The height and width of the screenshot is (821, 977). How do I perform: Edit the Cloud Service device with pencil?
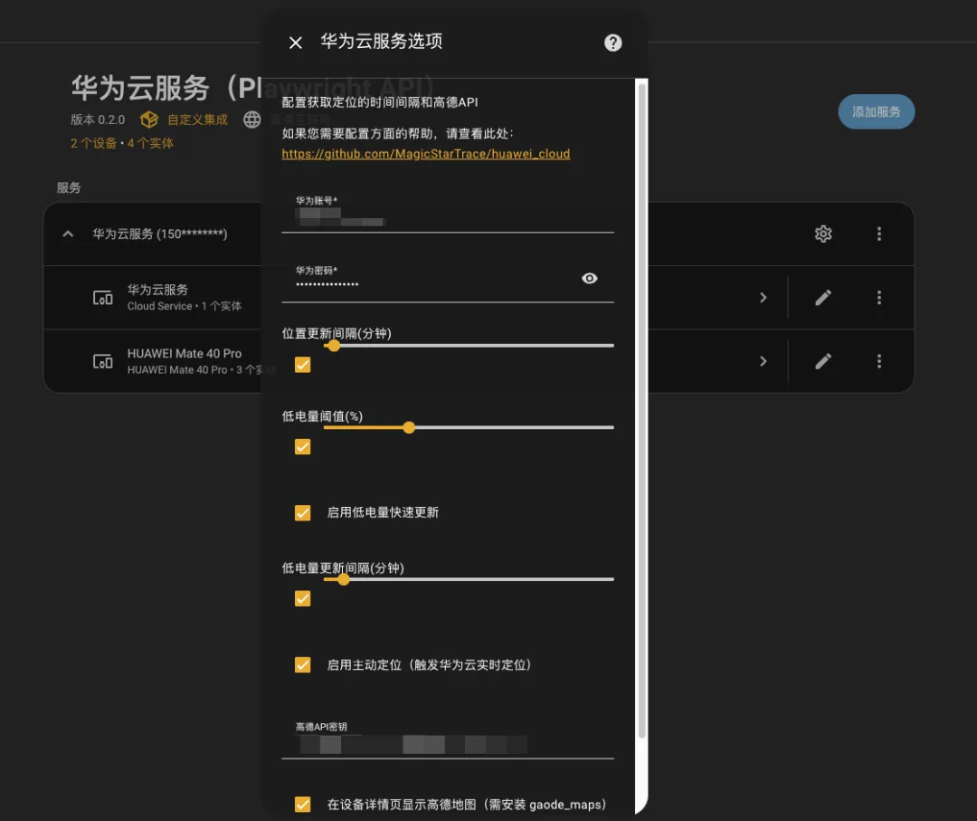[823, 298]
